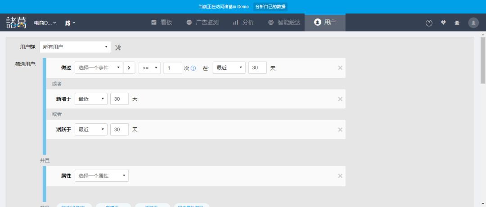486x207 pixels.
Task: Remove the 做过 filter row
Action: click(340, 68)
